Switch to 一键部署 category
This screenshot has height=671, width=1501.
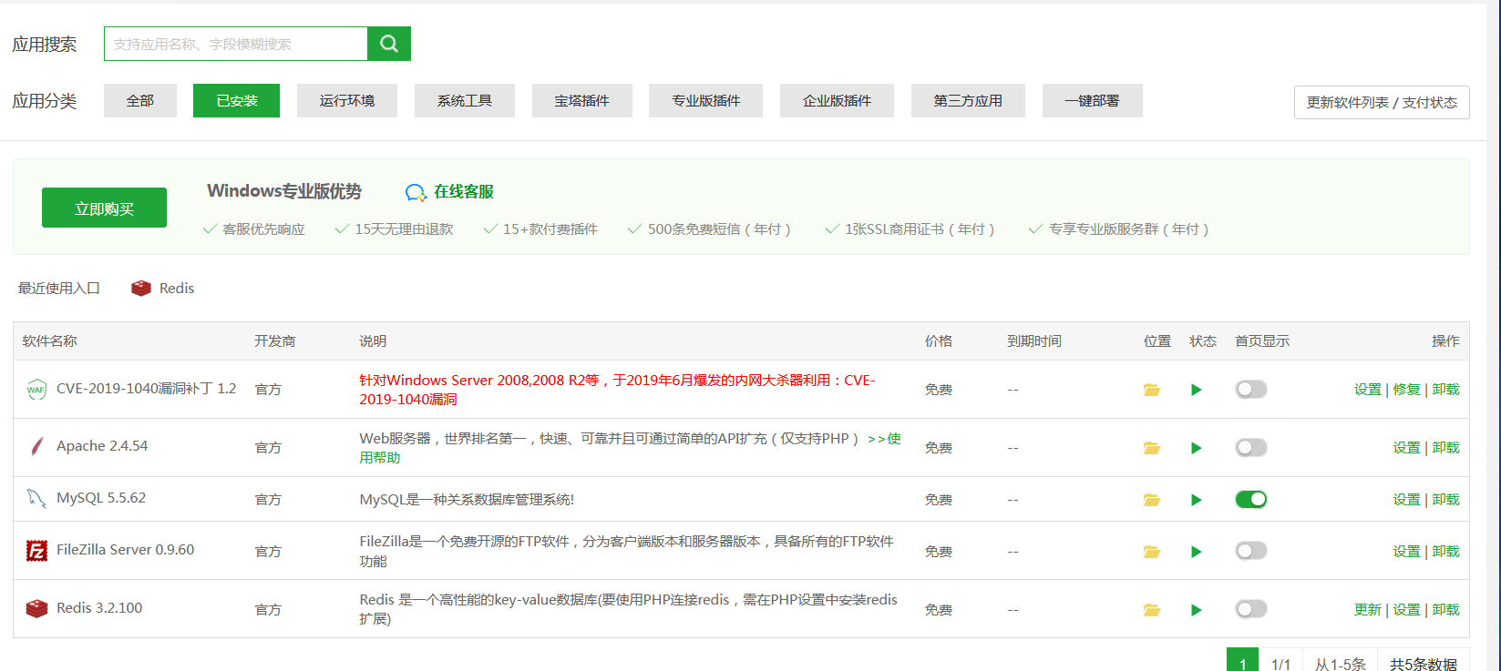pos(1092,100)
